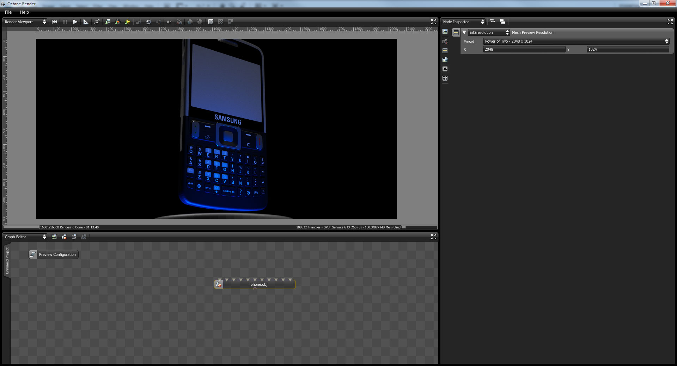
Task: Click the Y resolution field 1024
Action: click(x=628, y=49)
